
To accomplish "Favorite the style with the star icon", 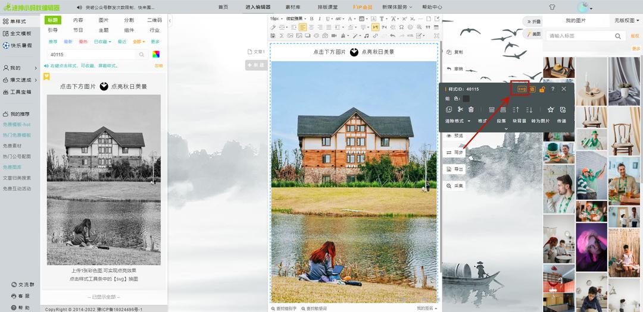I will click(x=550, y=109).
